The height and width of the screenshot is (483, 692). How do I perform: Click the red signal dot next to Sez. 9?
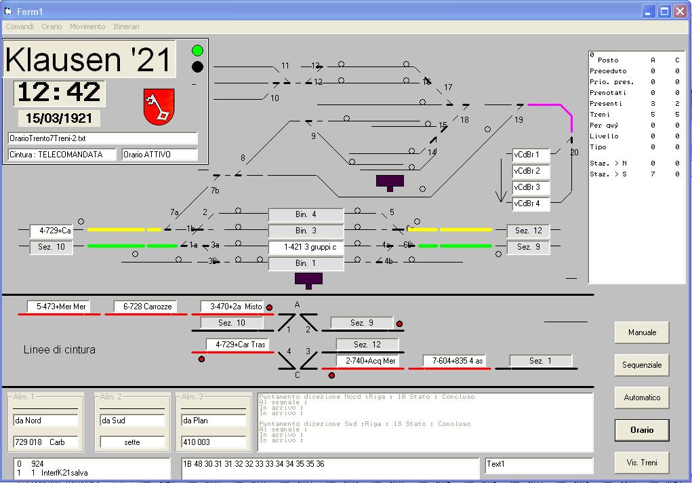(399, 324)
